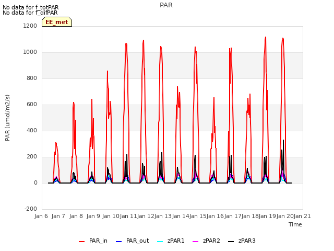Click the EE_met annotation label
Image resolution: width=334 pixels, height=251 pixels.
(57, 22)
